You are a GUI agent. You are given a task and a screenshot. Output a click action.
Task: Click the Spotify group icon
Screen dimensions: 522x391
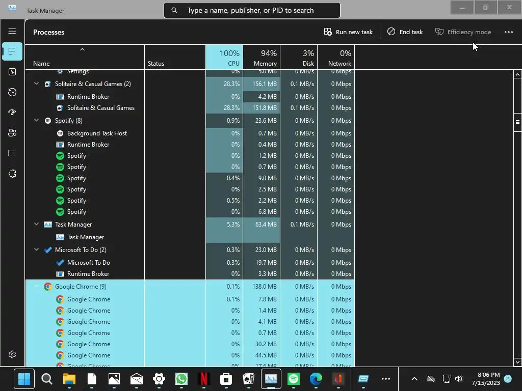pyautogui.click(x=48, y=120)
